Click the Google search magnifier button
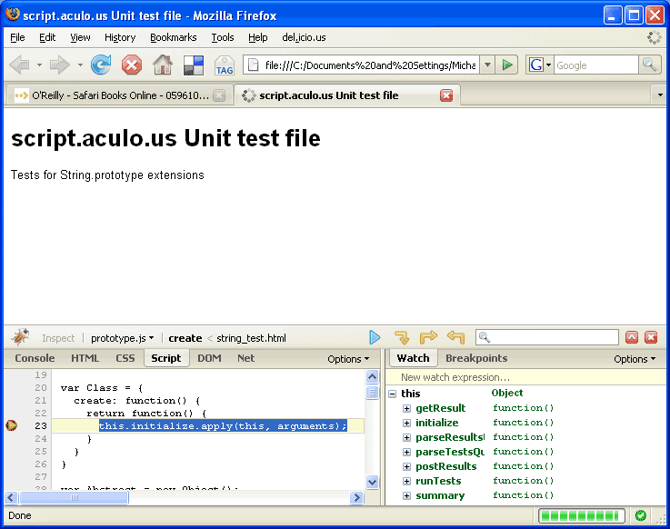 (650, 65)
